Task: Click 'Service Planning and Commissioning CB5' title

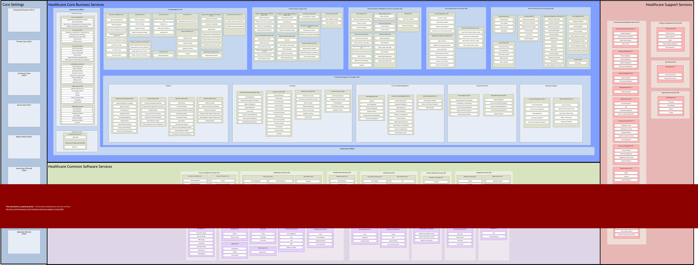Action: coord(541,9)
